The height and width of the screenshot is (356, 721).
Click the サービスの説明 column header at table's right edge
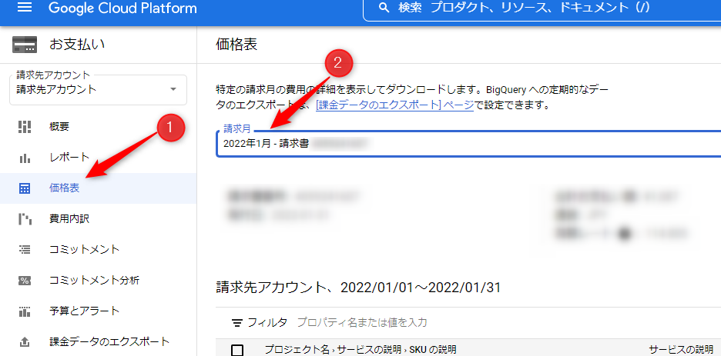coord(682,348)
